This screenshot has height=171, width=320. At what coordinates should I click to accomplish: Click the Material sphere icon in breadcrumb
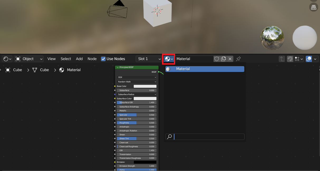(61, 70)
